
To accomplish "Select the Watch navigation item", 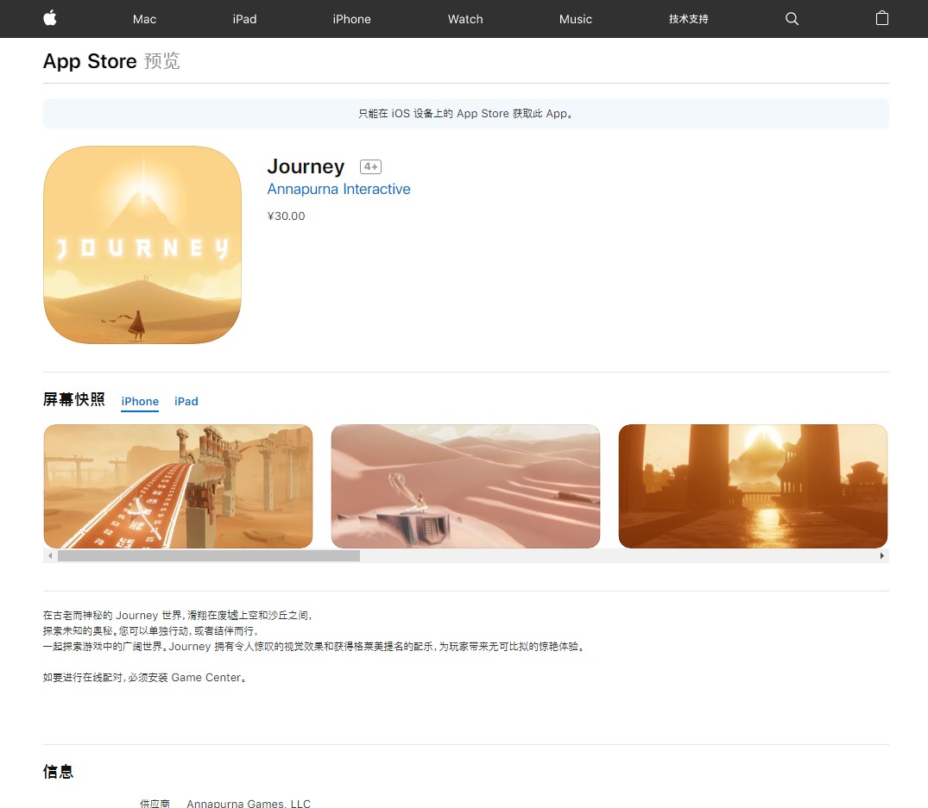I will [x=465, y=19].
